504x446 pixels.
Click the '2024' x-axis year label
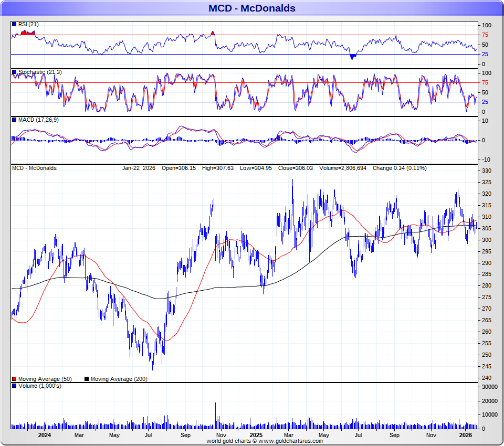pos(44,435)
